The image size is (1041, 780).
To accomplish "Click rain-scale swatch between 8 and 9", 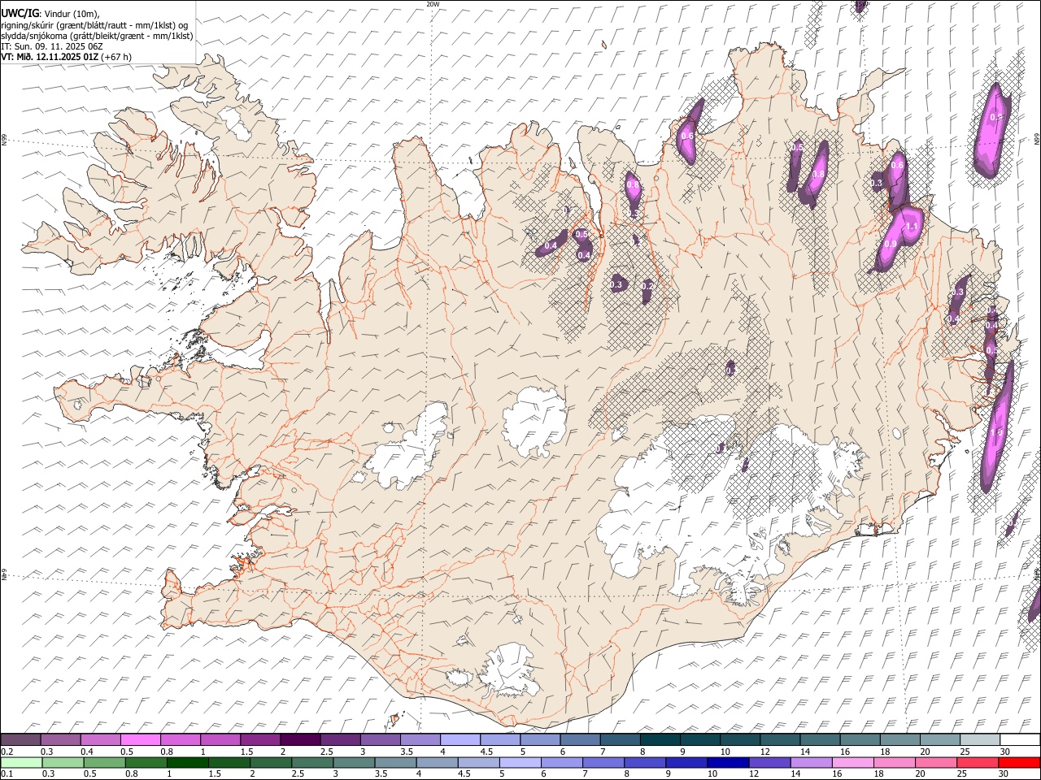I will click(644, 762).
